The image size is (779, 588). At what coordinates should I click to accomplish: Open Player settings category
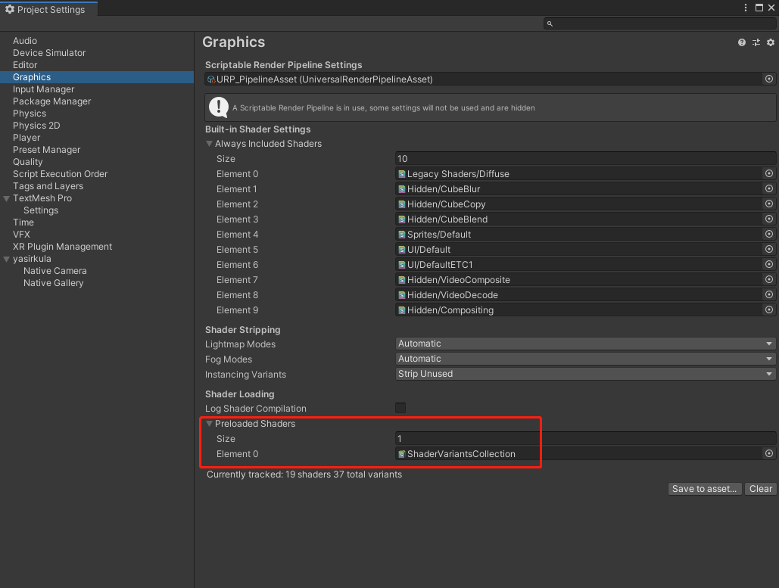point(26,138)
